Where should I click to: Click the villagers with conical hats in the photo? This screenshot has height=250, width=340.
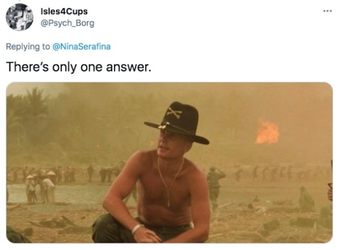point(41,187)
